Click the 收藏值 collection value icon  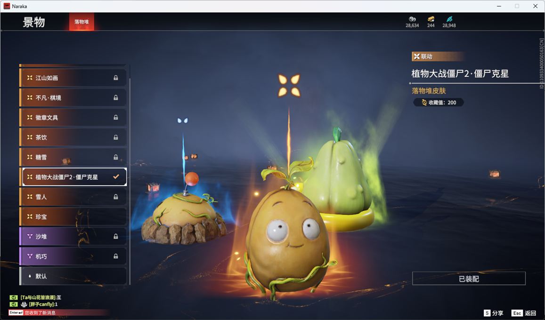click(x=424, y=103)
